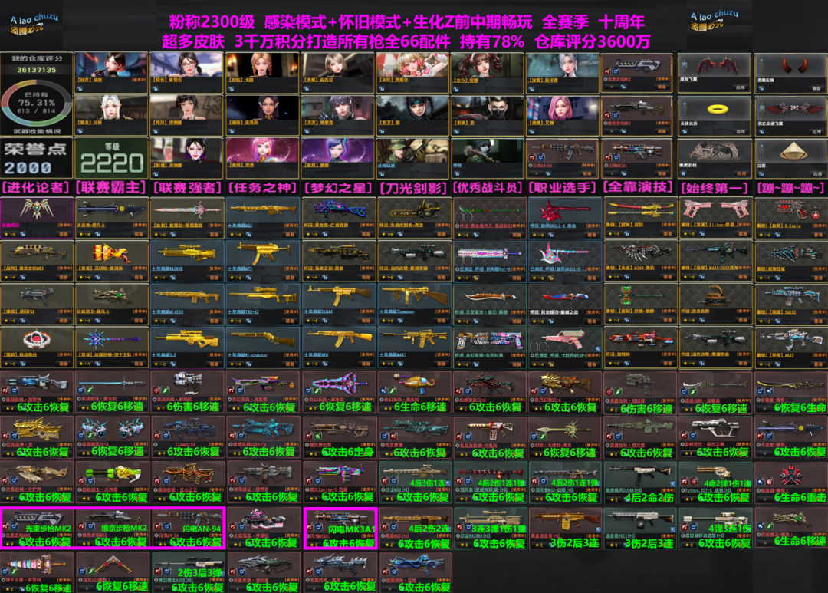The image size is (828, 593).
Task: Select the winged emblem item in purple frame
Action: coord(37,217)
